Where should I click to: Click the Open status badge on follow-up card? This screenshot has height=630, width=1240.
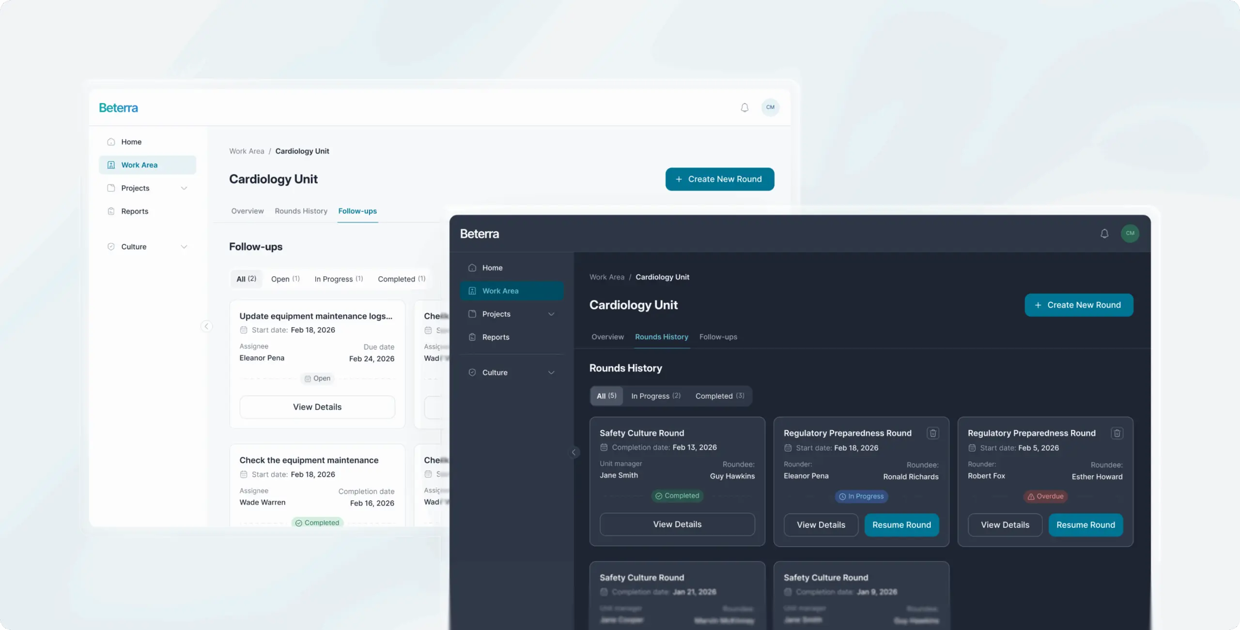(317, 378)
